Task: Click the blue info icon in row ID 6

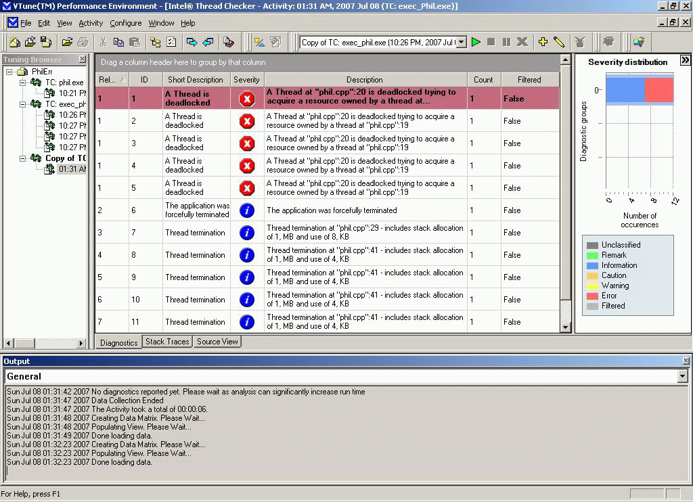Action: tap(247, 210)
